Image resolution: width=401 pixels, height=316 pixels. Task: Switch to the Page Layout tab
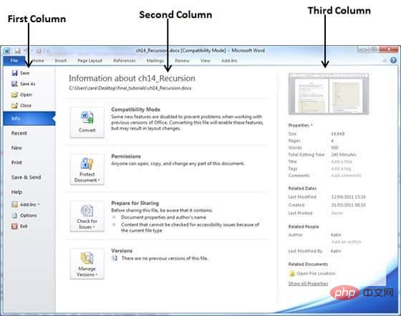(x=90, y=61)
